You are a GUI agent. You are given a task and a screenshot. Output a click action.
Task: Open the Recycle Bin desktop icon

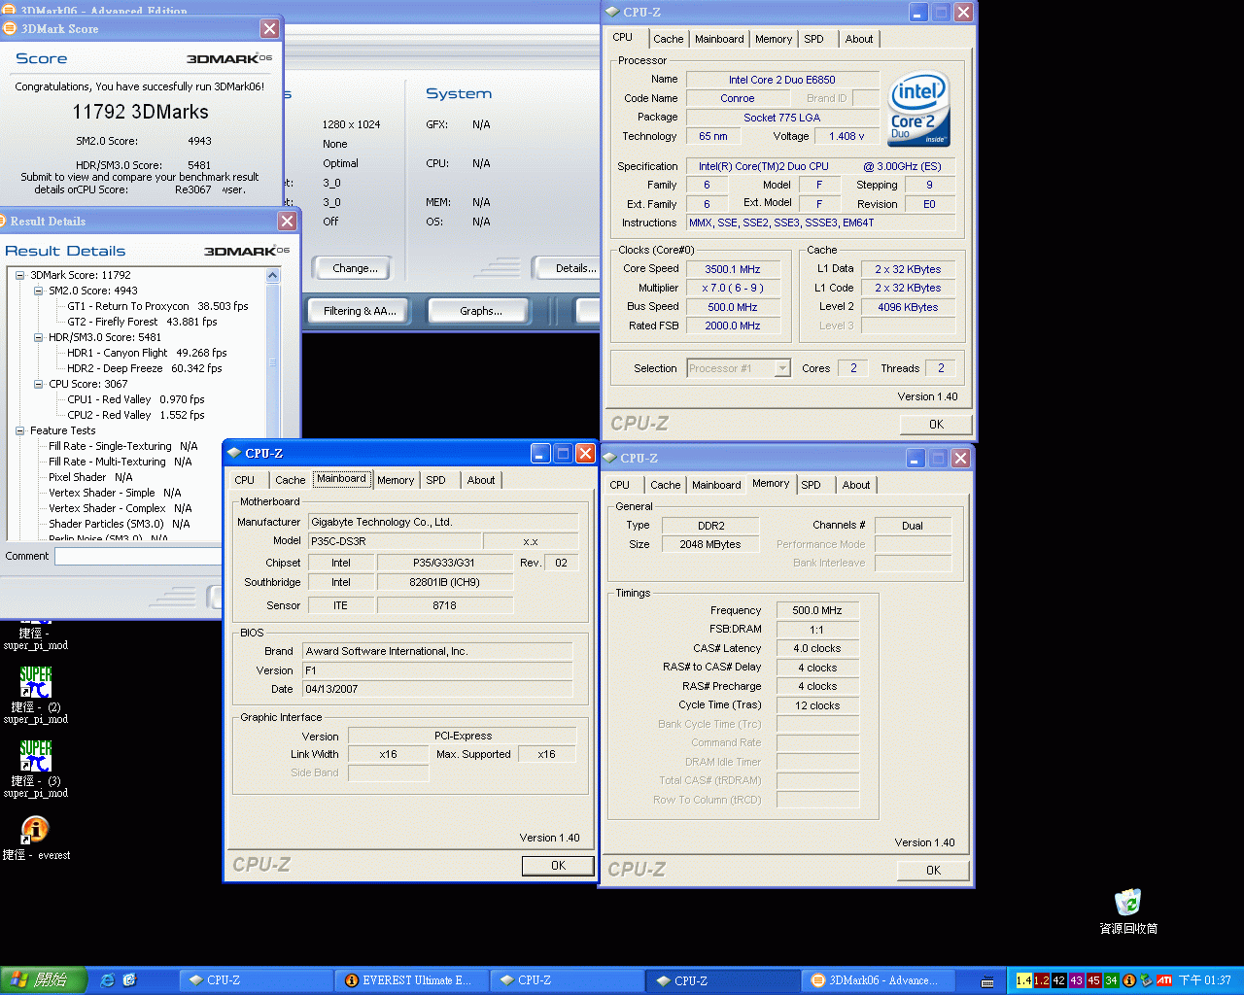click(x=1127, y=910)
